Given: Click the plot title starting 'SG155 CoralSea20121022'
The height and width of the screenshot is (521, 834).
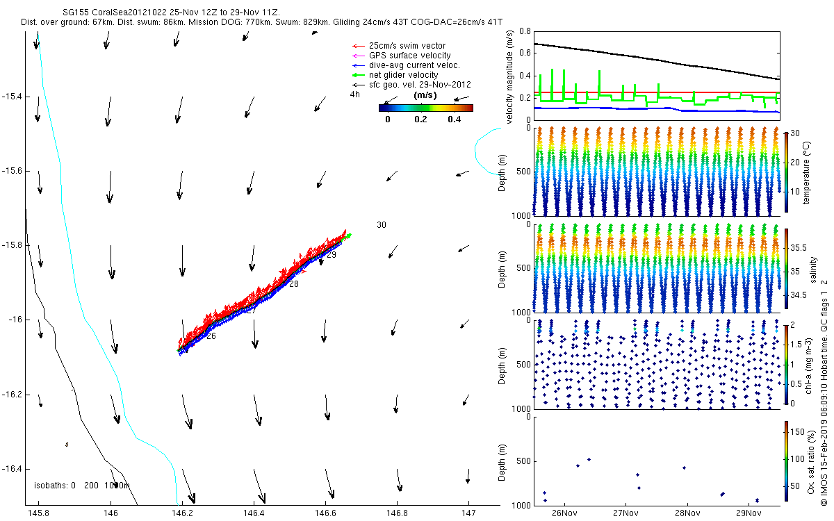Looking at the screenshot, I should 171,13.
